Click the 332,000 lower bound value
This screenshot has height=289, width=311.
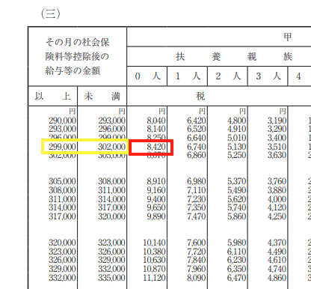click(x=62, y=278)
